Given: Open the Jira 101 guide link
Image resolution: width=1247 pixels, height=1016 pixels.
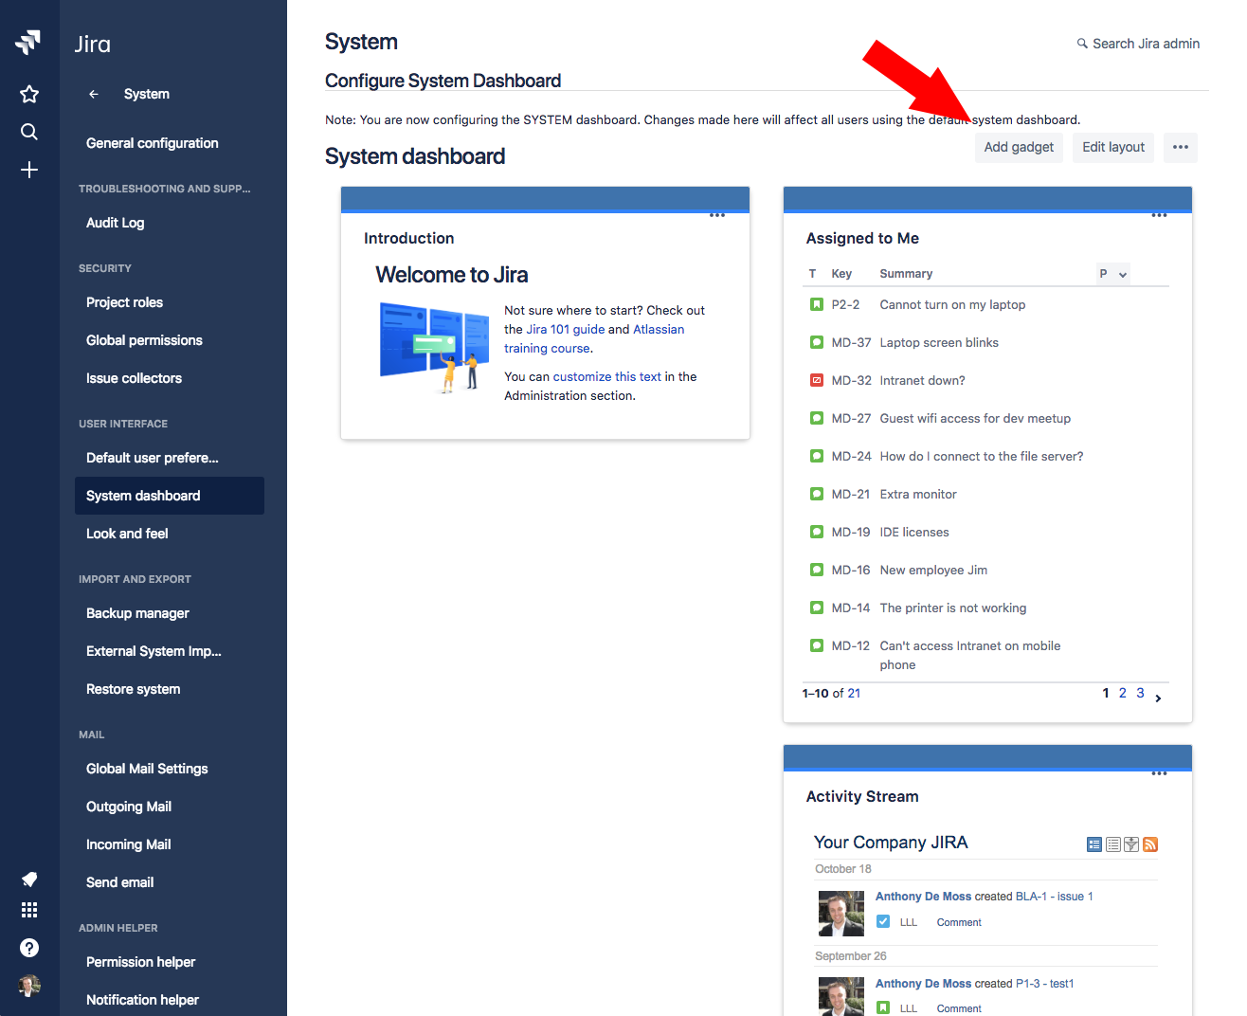Looking at the screenshot, I should pyautogui.click(x=566, y=329).
